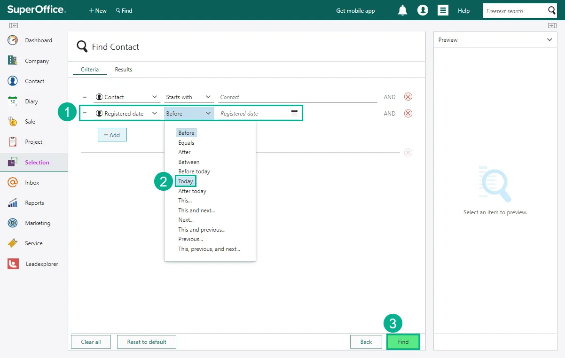Click the Company building icon
This screenshot has height=358, width=565.
(x=13, y=61)
